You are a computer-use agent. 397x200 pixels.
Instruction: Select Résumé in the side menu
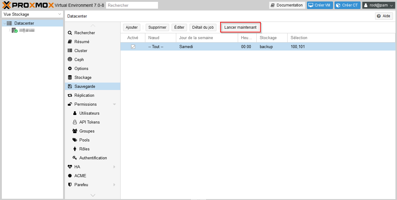coord(82,42)
